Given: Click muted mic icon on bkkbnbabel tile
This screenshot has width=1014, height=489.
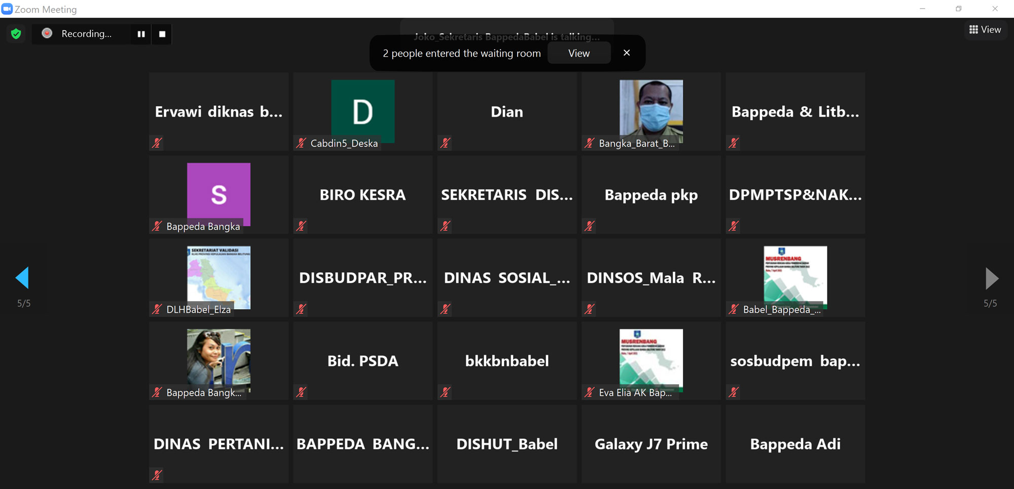Looking at the screenshot, I should coord(445,392).
